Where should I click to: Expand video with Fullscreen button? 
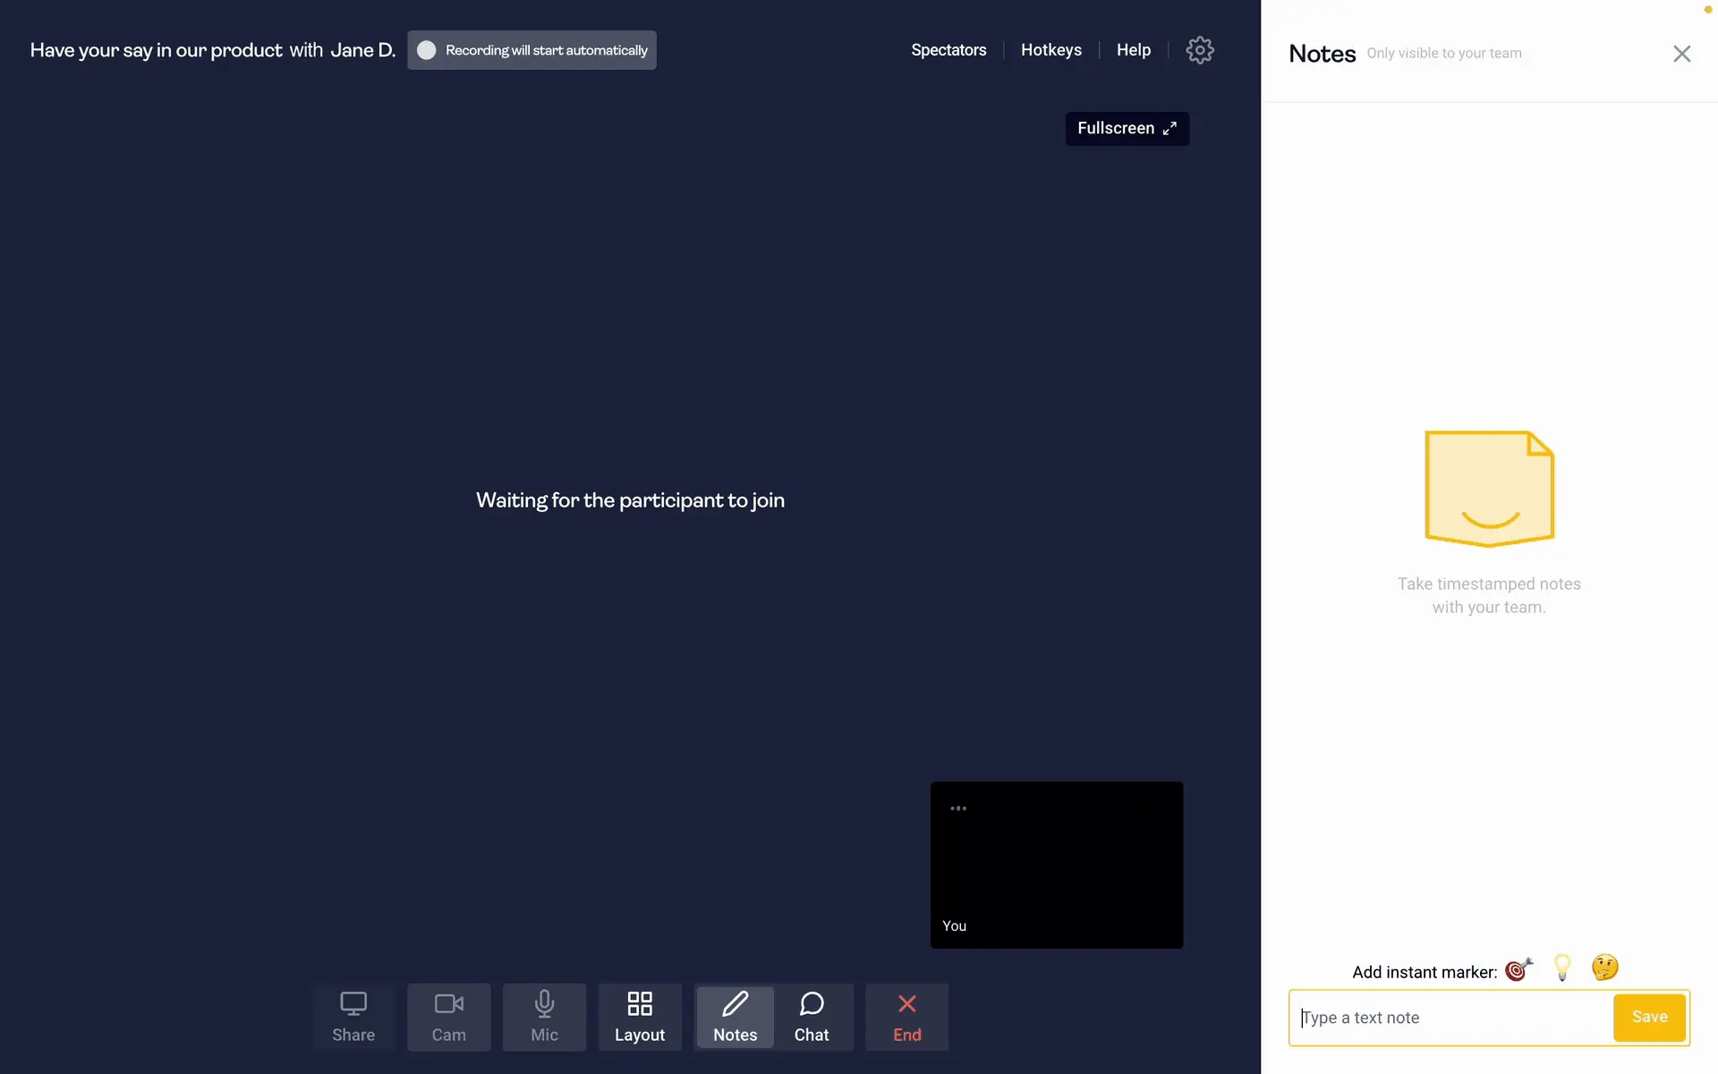pos(1127,129)
